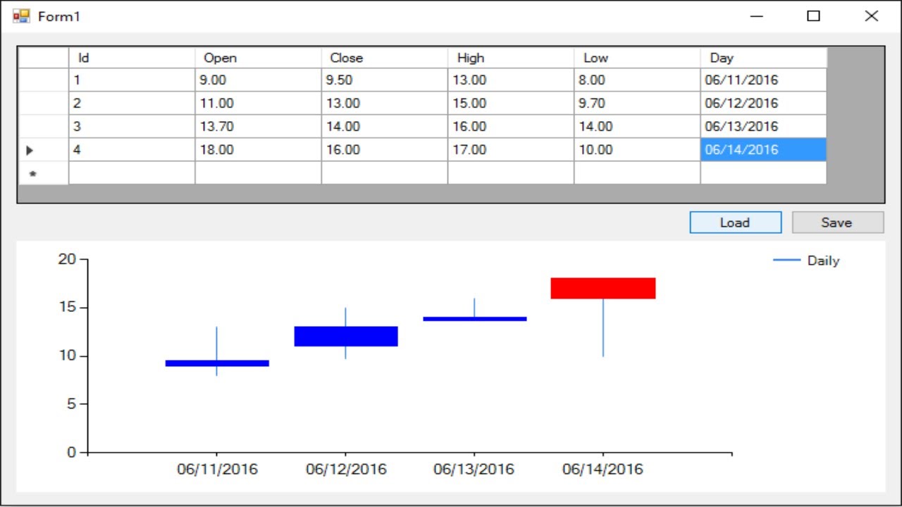Select row header with current-row arrow
This screenshot has width=902, height=507.
[43, 150]
